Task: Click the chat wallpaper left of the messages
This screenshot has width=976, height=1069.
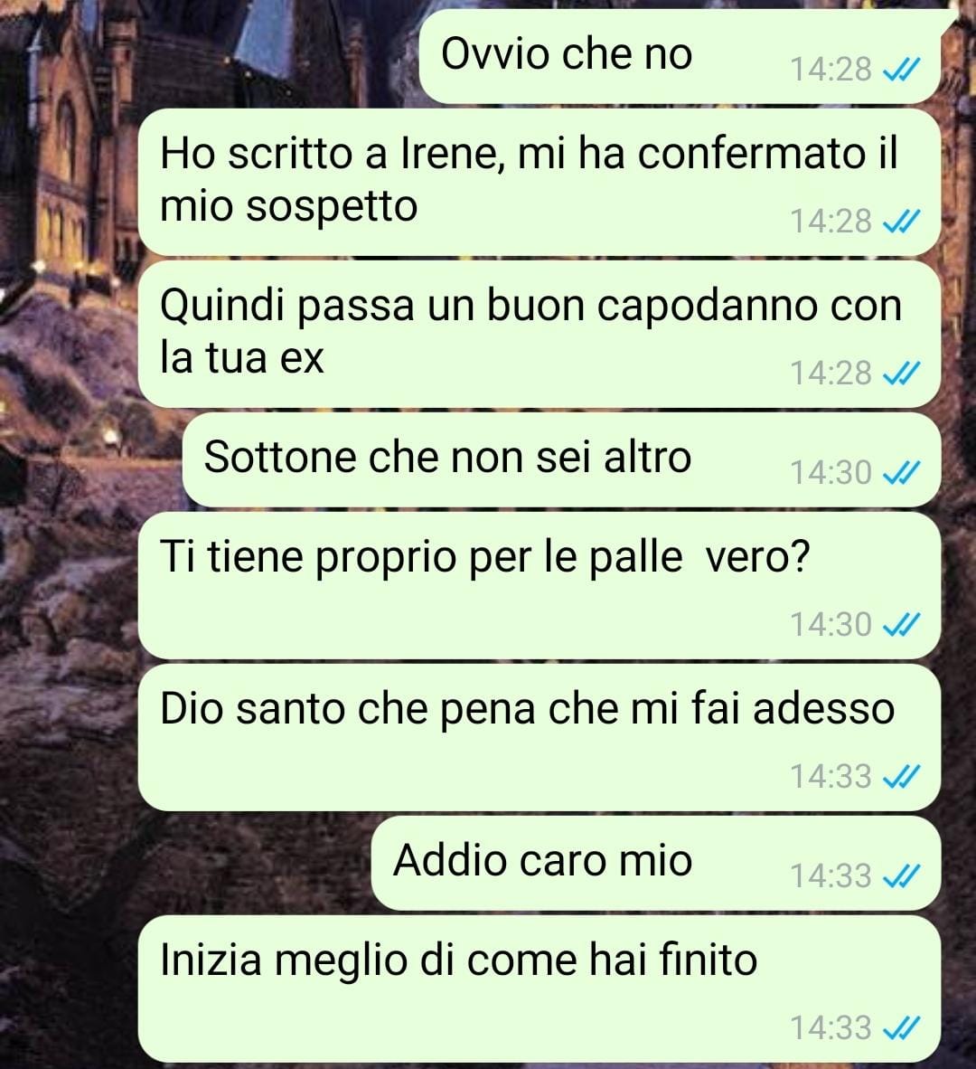Action: coord(68,545)
